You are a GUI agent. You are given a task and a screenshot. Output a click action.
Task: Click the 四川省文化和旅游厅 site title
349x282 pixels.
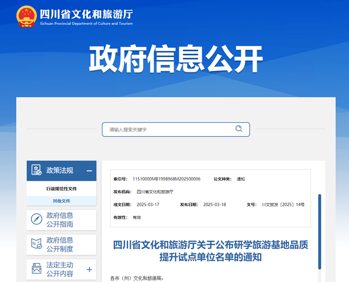click(86, 14)
